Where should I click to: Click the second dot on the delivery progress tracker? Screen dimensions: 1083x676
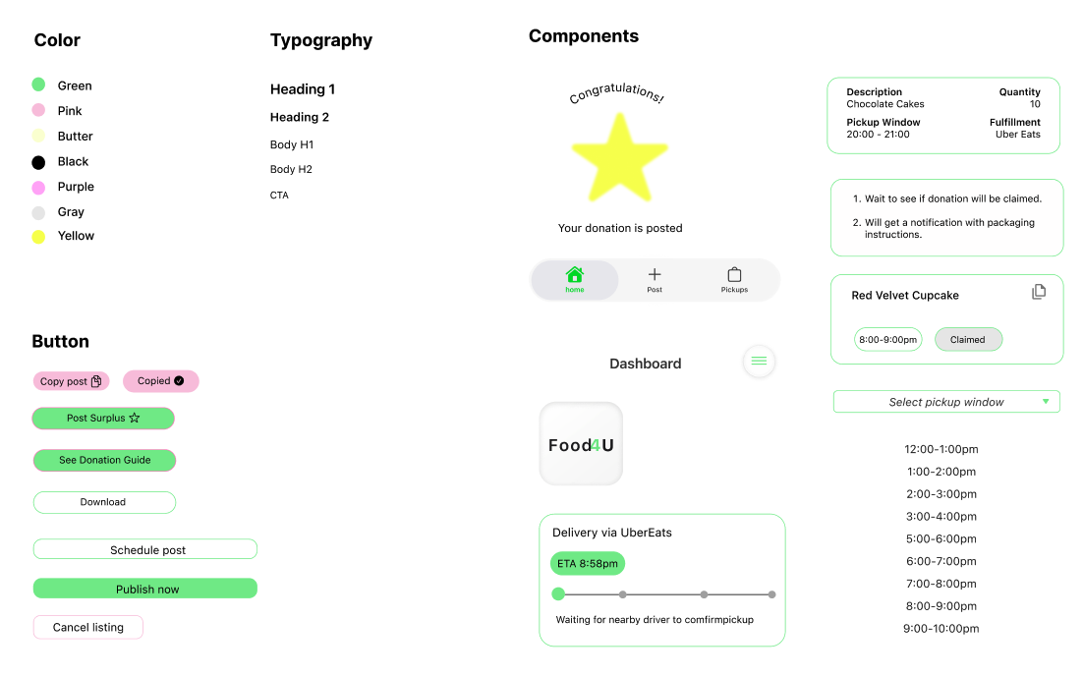click(x=622, y=593)
